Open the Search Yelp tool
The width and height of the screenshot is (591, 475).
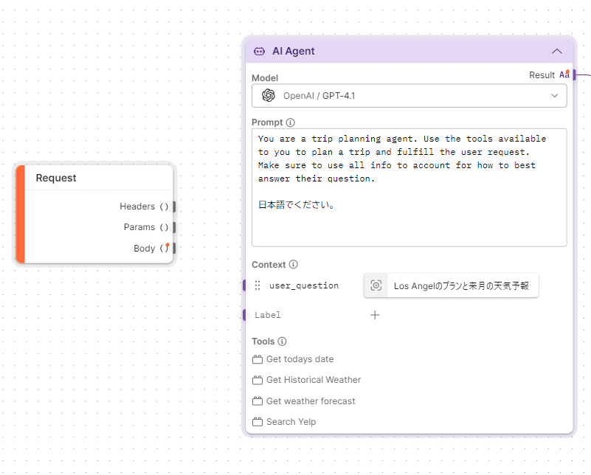coord(291,422)
